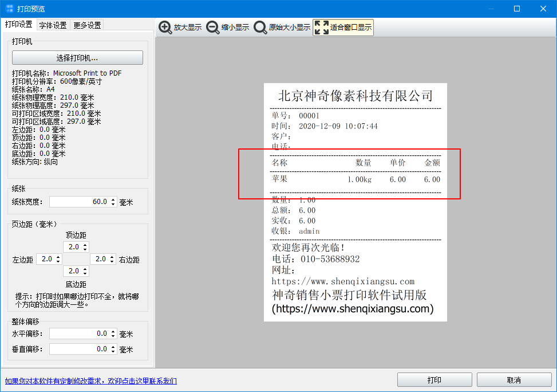Open the 更多设置 tab

click(x=87, y=25)
